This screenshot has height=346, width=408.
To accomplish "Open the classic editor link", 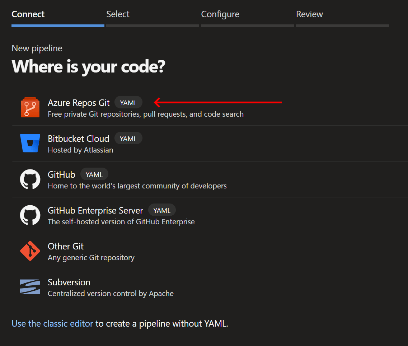I will point(52,323).
